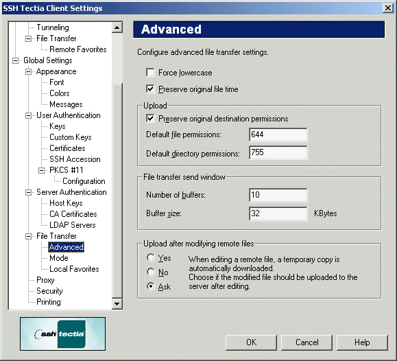
Task: Open Messages settings
Action: [66, 104]
